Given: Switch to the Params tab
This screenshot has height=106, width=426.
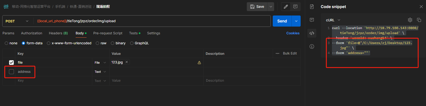Looking at the screenshot, I should tap(8, 33).
